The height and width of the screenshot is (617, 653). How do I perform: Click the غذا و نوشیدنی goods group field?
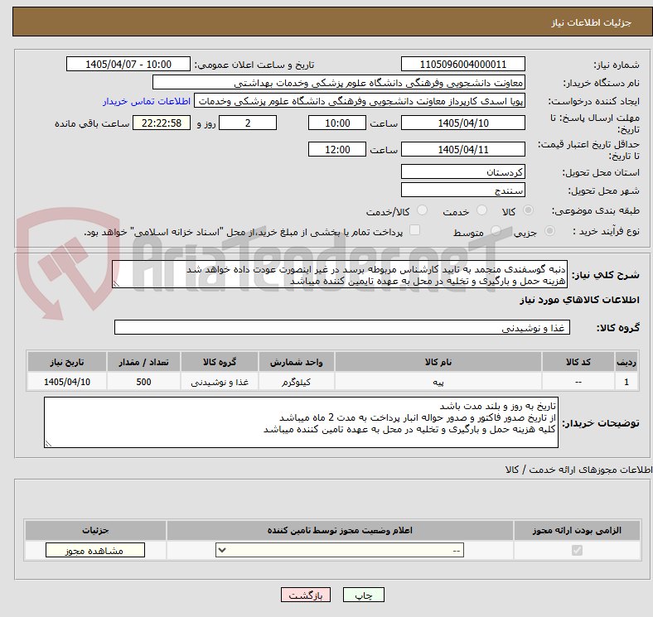342,327
